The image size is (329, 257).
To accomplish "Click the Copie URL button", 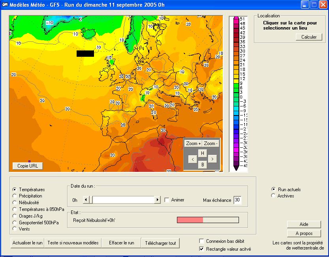I will pos(28,166).
